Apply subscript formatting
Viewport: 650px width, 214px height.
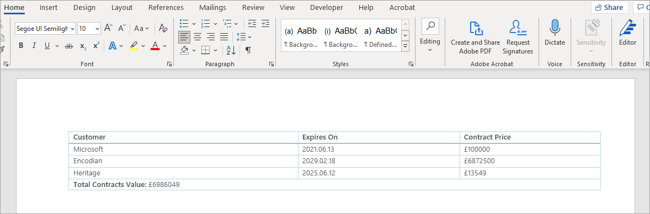pos(83,46)
